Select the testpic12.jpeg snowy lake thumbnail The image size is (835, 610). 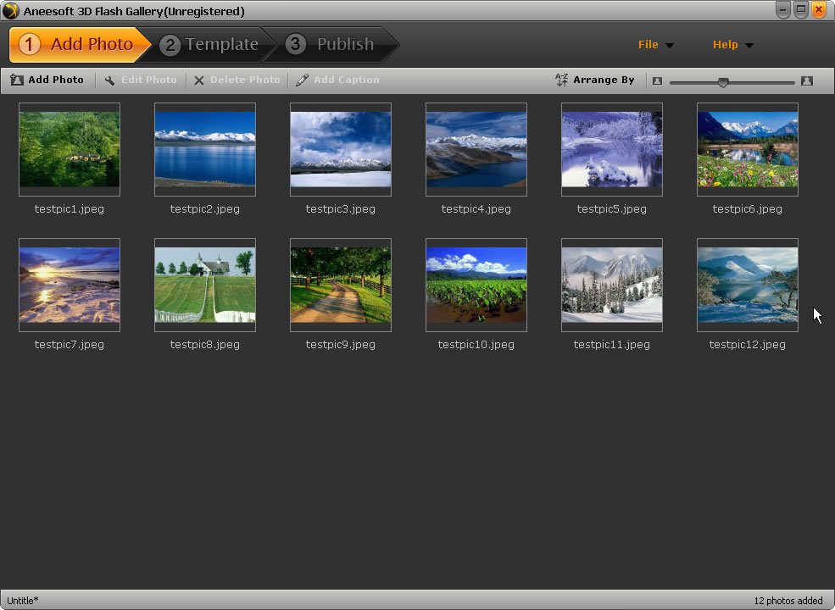pyautogui.click(x=748, y=285)
